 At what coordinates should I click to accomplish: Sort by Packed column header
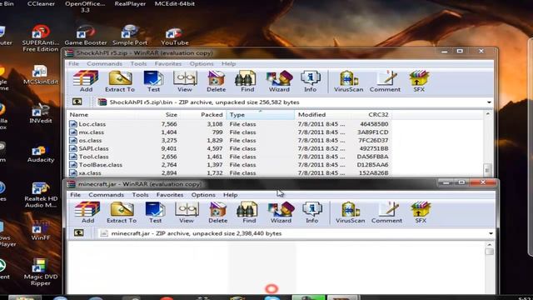tap(202, 115)
